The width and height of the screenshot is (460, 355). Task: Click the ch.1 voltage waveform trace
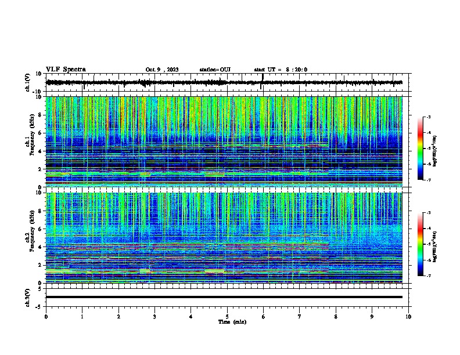[224, 82]
